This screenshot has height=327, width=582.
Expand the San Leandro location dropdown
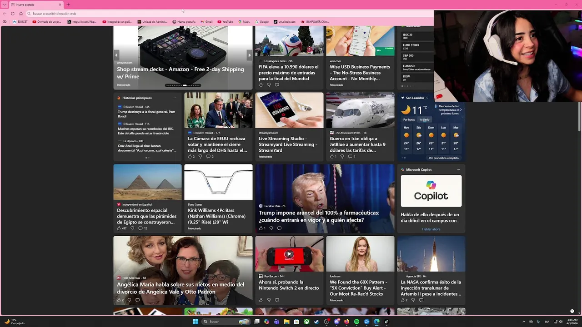tap(427, 98)
